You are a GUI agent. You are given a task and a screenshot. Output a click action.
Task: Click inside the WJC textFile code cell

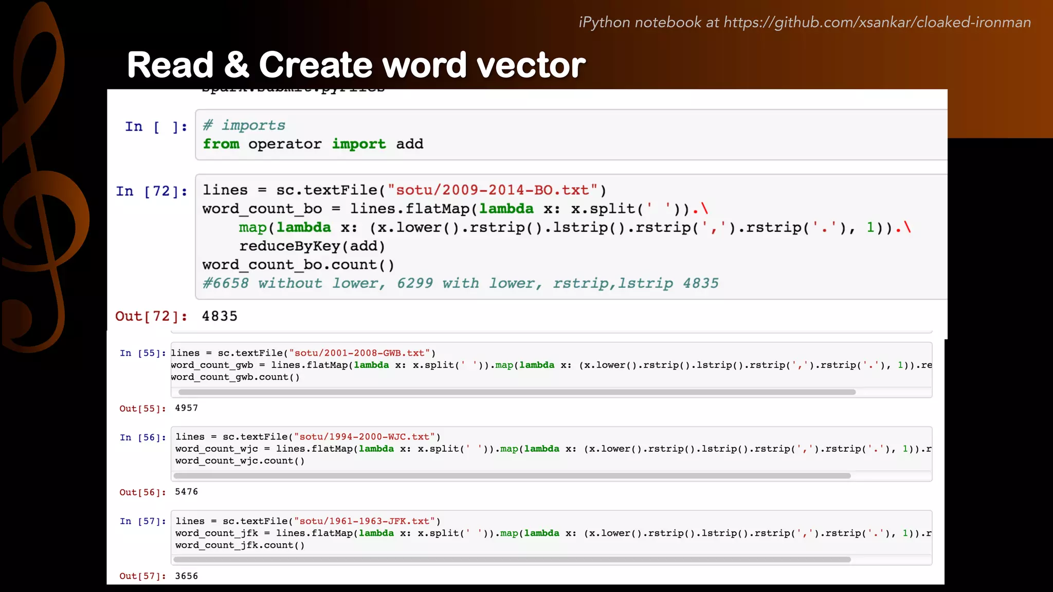click(550, 449)
